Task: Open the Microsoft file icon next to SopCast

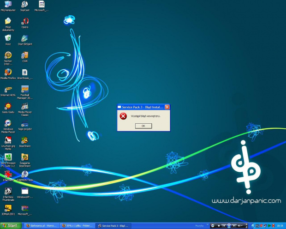Action: tap(42, 6)
